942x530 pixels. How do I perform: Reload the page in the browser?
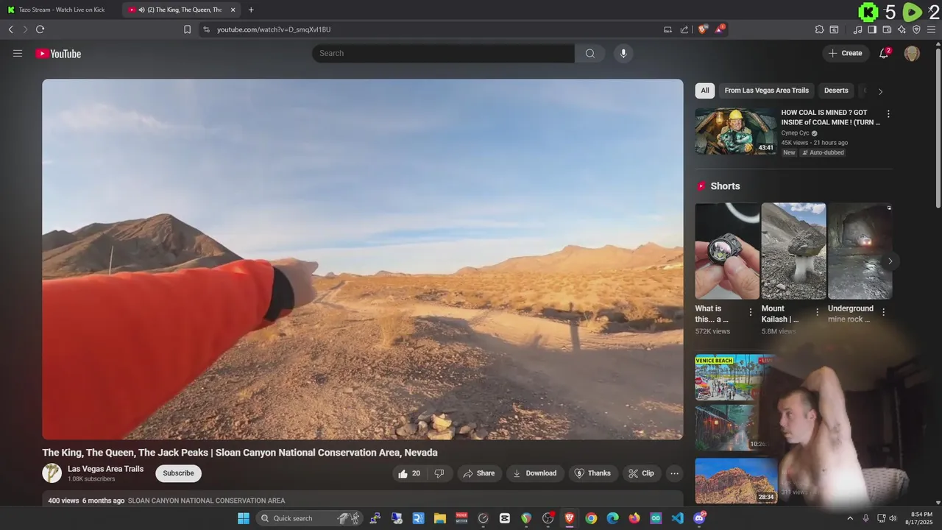40,29
